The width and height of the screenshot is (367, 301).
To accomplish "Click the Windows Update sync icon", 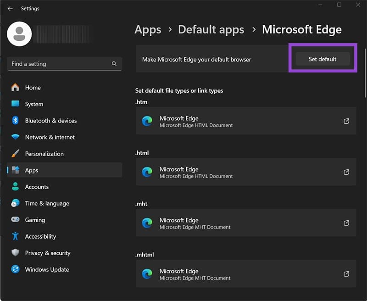I will tap(15, 269).
